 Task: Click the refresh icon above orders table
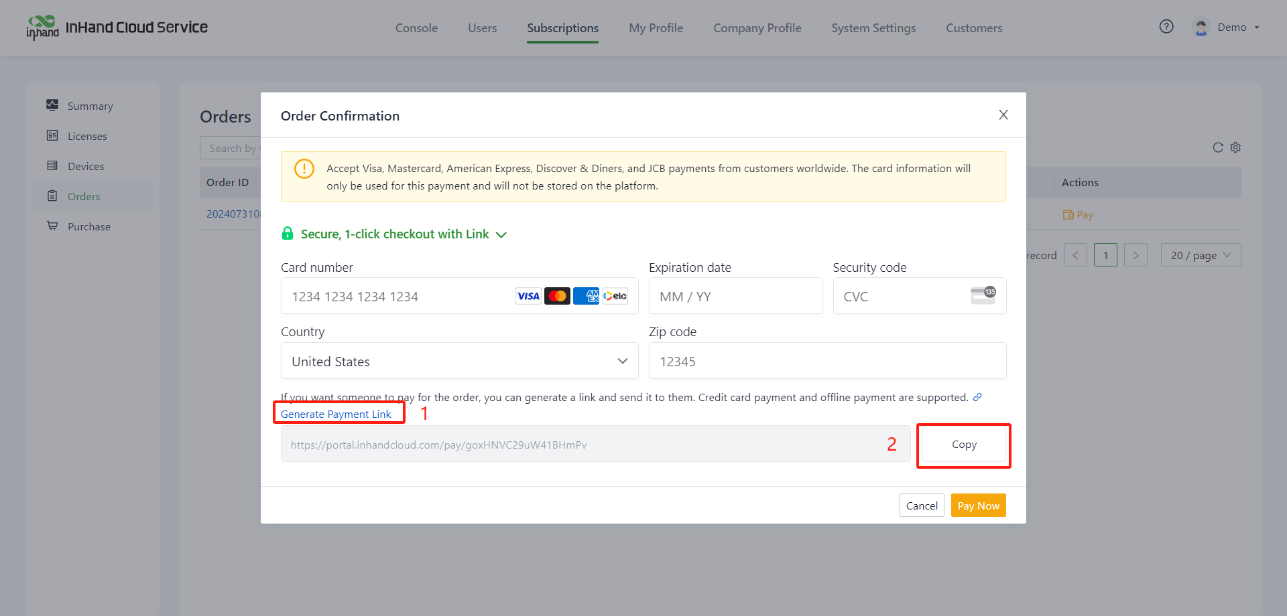click(1217, 147)
